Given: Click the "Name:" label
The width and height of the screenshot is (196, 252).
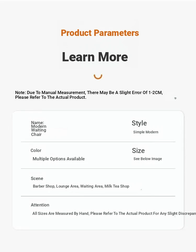Looking at the screenshot, I should pos(37,123).
